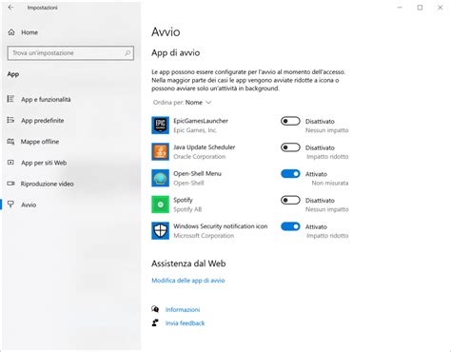Click the EpicGamesLauncher app icon
Viewport: 451px width, 352px height.
coord(160,126)
